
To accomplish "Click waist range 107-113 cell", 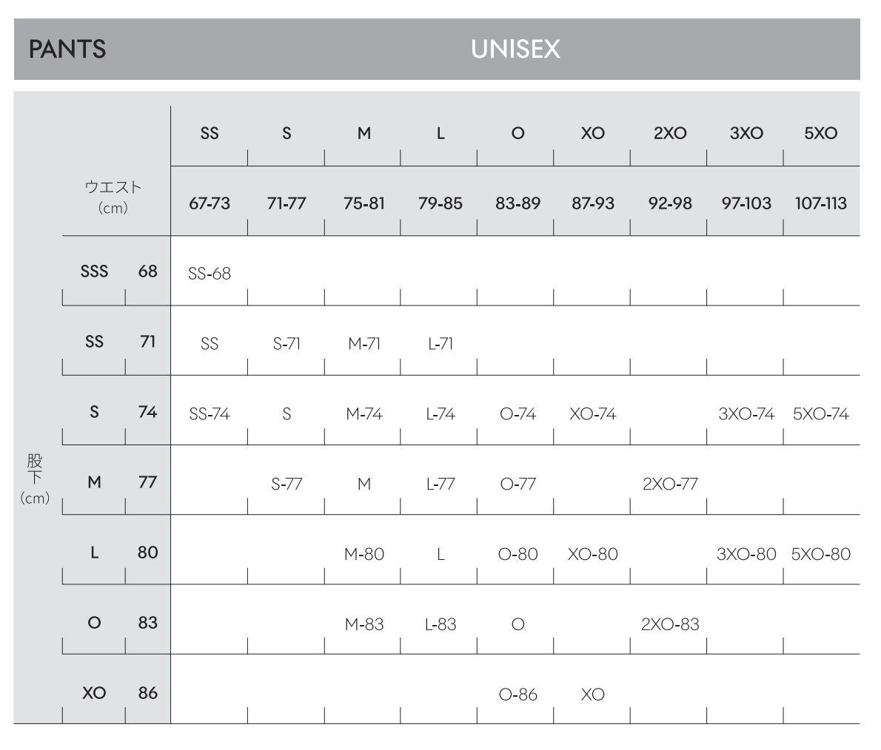I will [x=820, y=203].
